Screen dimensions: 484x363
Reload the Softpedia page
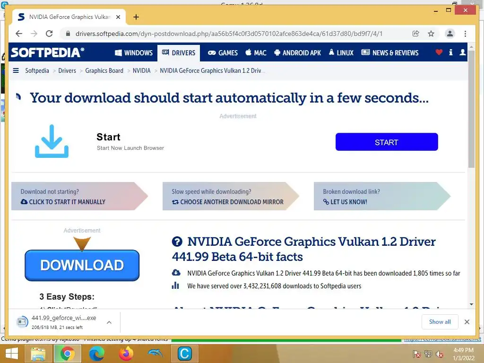click(49, 34)
